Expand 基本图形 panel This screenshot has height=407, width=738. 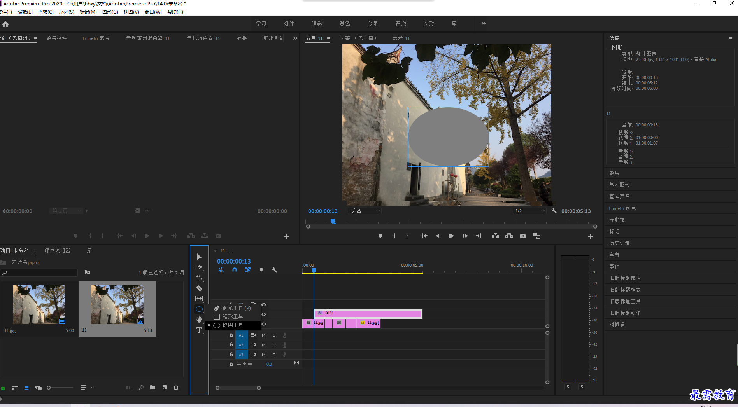[x=619, y=185]
